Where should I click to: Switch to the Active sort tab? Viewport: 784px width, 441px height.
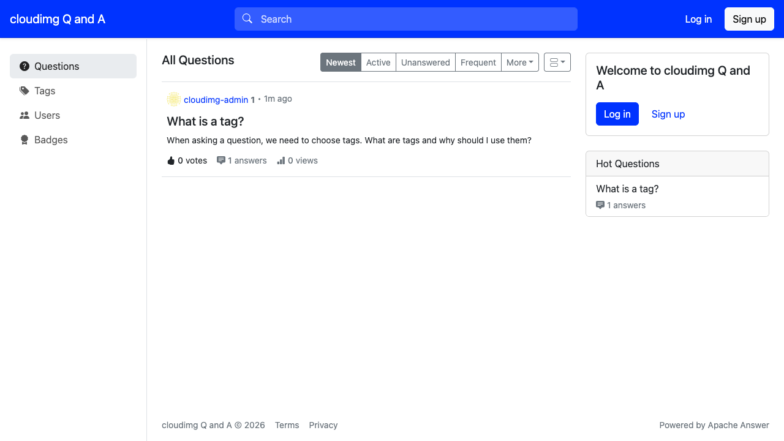pos(379,62)
